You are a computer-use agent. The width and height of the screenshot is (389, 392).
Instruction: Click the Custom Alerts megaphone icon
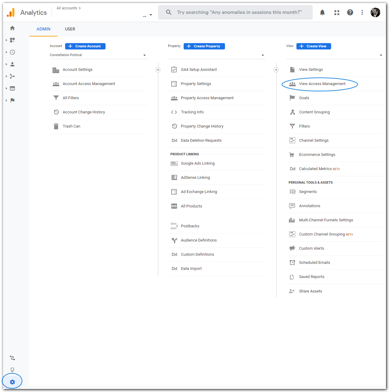tap(292, 248)
